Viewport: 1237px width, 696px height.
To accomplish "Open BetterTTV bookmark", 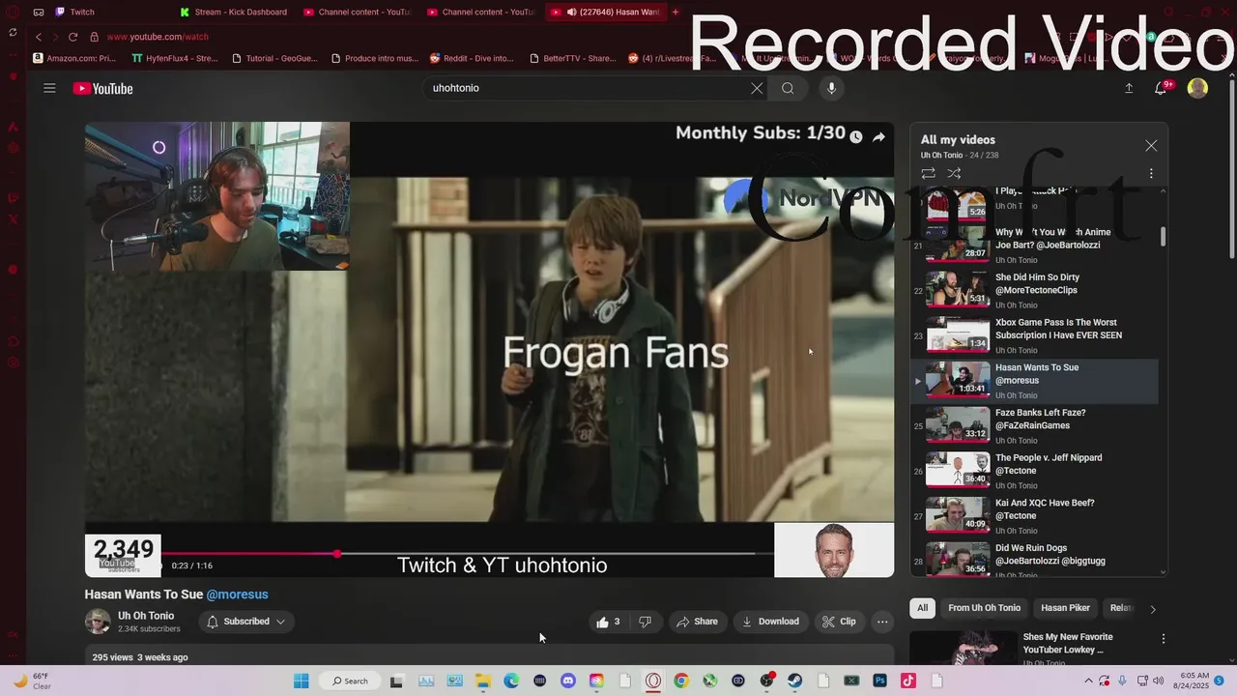I will (572, 58).
